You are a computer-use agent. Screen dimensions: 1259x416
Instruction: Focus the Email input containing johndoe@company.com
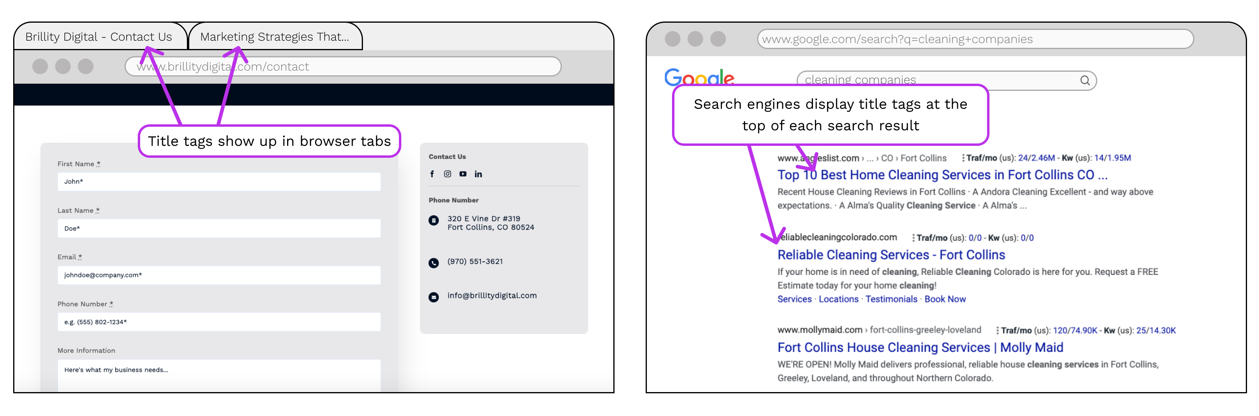click(x=218, y=275)
